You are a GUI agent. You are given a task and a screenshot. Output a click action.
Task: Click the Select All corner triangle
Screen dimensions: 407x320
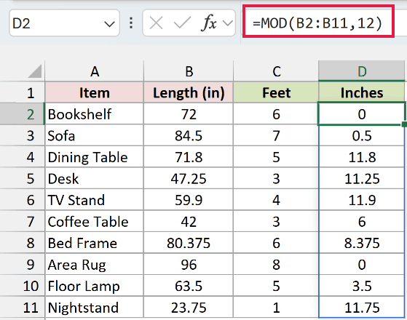click(x=35, y=71)
